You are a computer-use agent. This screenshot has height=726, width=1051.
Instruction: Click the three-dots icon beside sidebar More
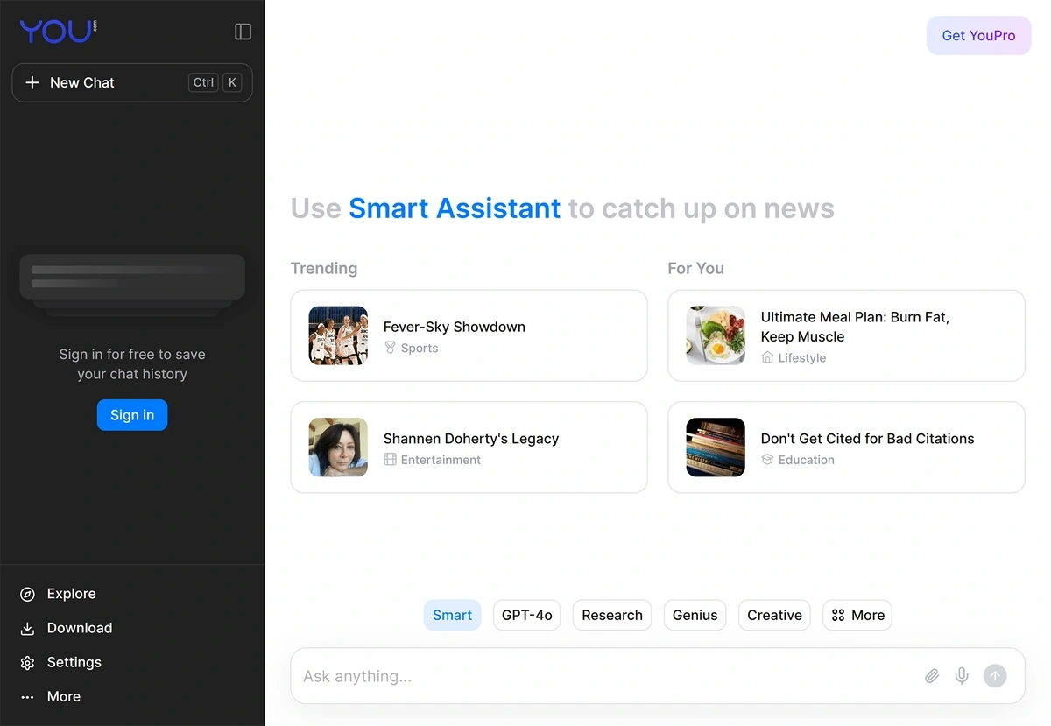click(28, 697)
